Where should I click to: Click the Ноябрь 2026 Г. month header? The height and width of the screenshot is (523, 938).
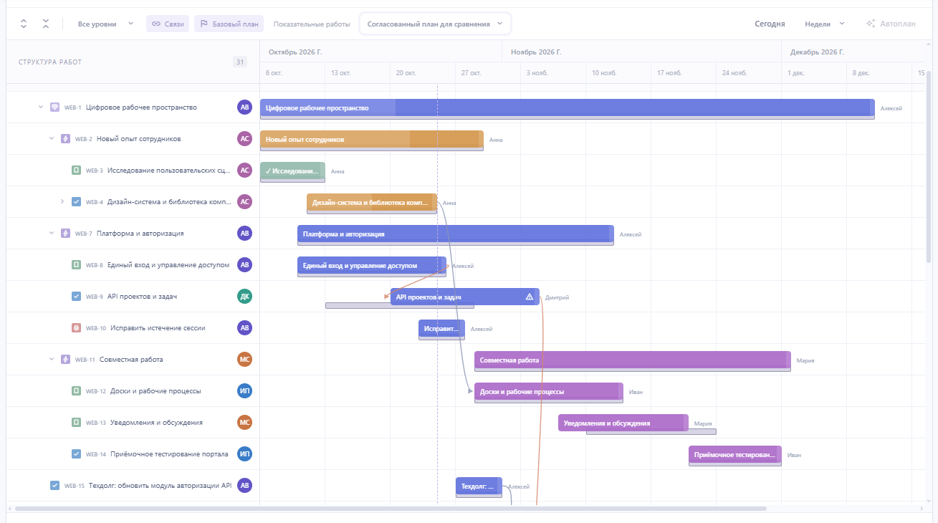pos(536,52)
